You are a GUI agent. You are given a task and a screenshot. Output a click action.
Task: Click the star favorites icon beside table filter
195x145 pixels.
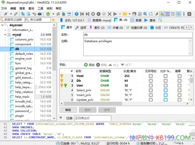(x=53, y=20)
